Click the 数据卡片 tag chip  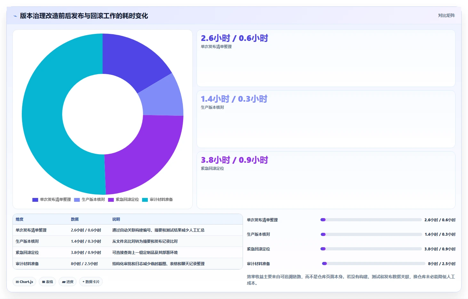(x=91, y=282)
